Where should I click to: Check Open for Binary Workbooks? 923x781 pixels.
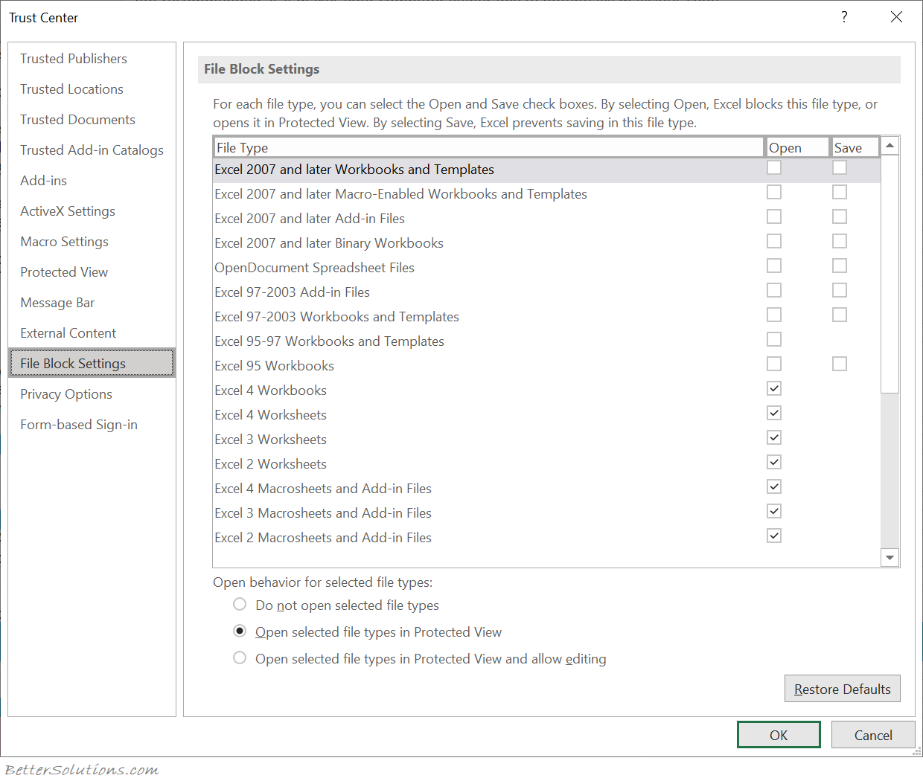click(774, 241)
